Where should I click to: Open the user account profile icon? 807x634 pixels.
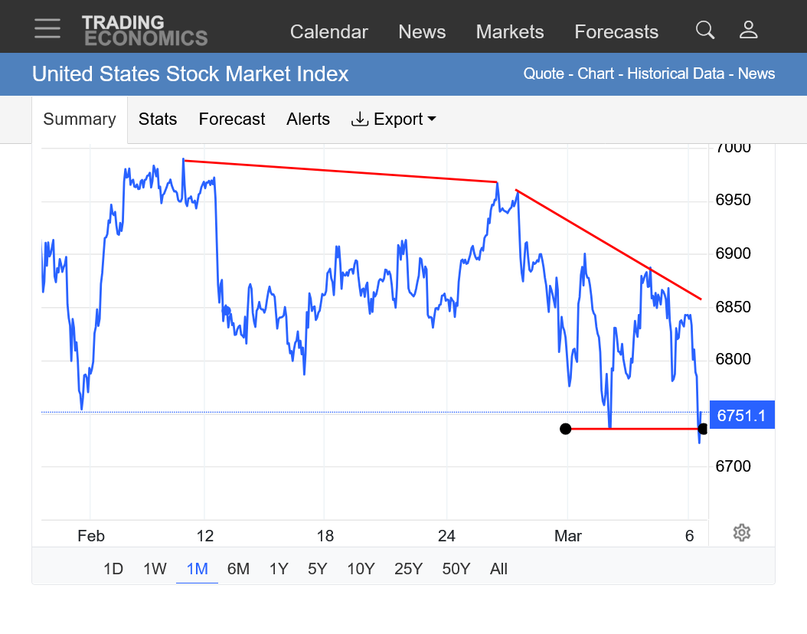click(x=748, y=31)
